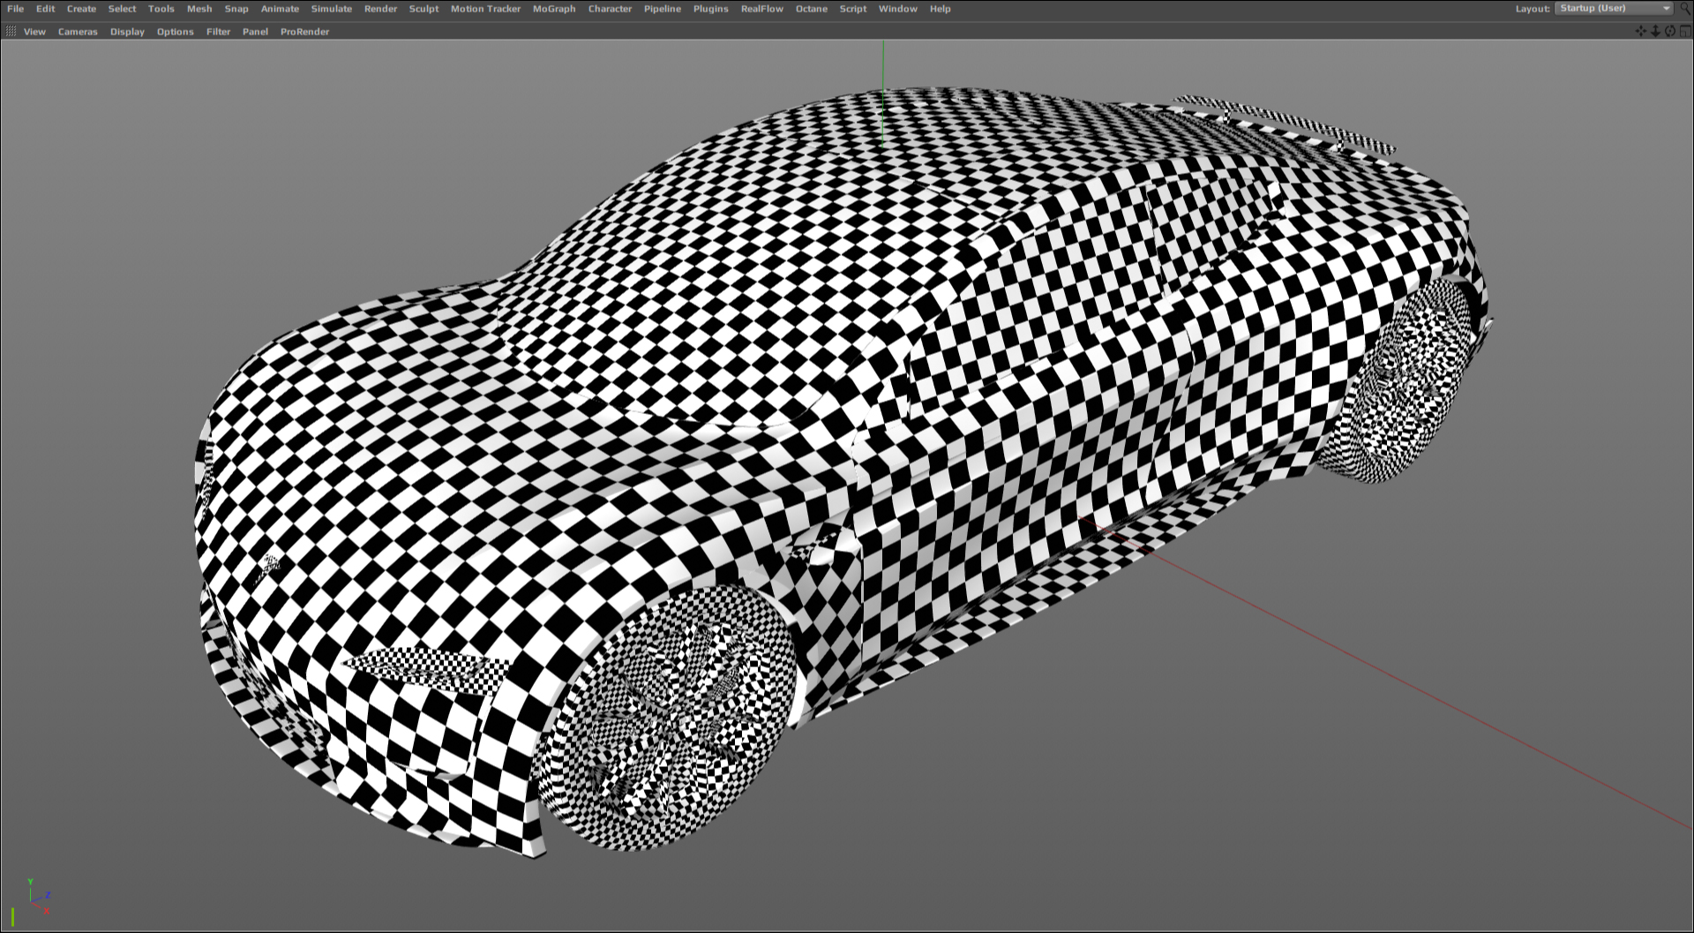This screenshot has height=933, width=1694.
Task: Click the viewport move camera icon
Action: 1640,31
